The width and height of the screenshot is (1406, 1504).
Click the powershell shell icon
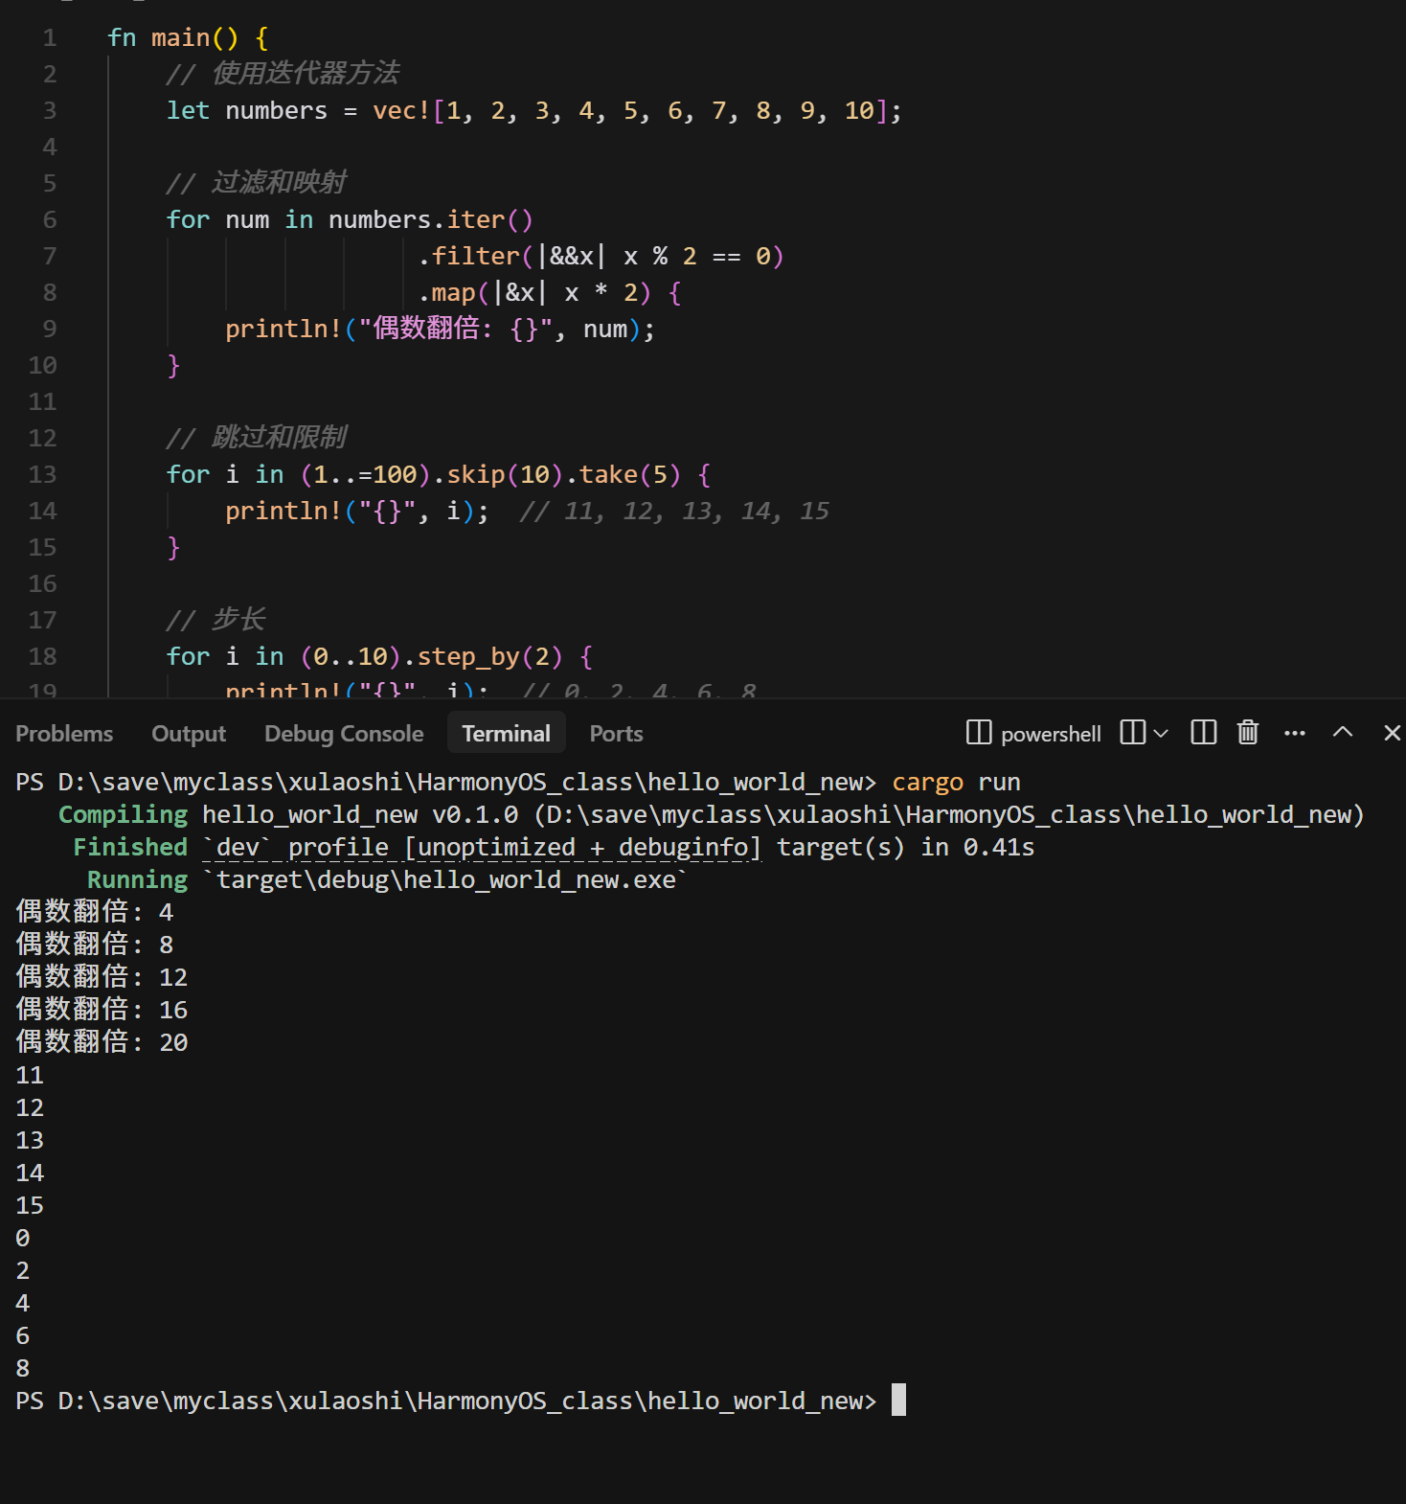point(979,733)
